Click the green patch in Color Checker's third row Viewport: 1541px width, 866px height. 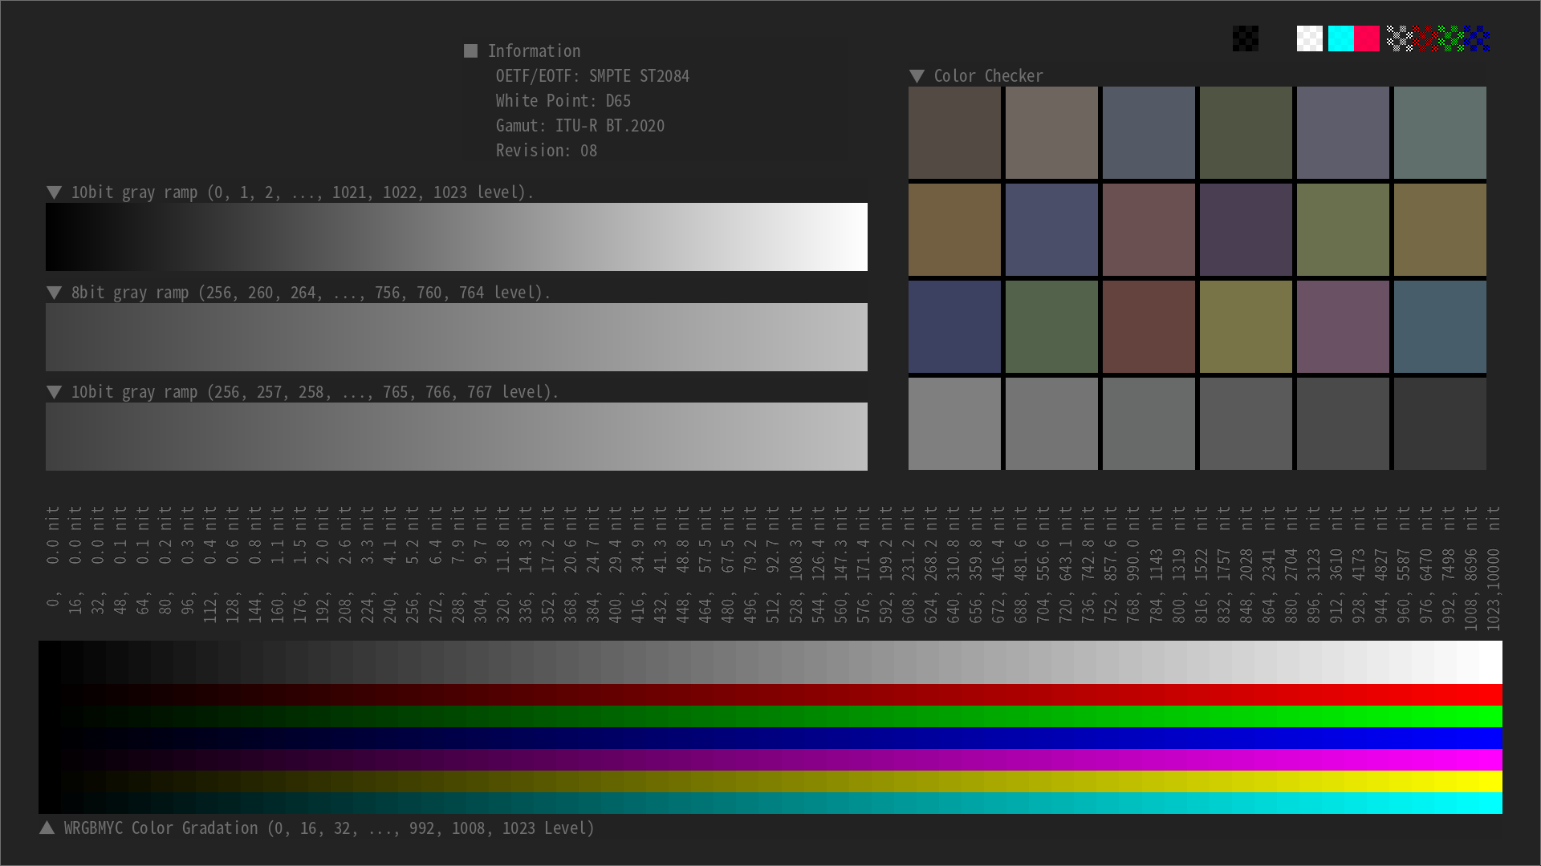[1051, 326]
